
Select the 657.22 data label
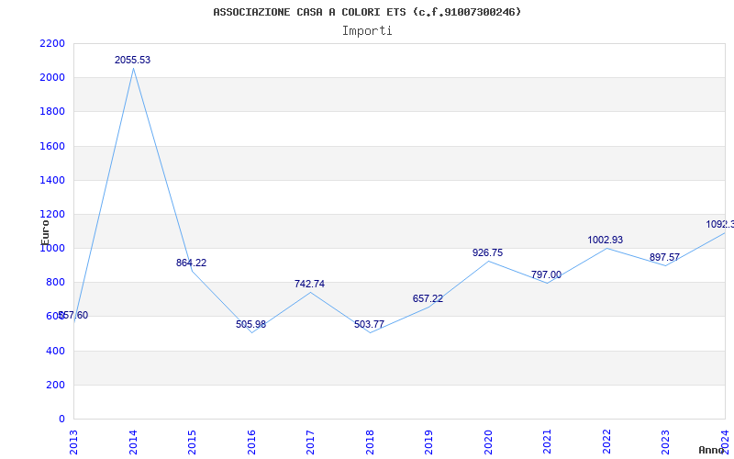tap(428, 299)
